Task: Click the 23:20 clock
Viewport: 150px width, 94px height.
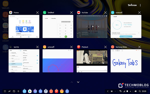Action: pos(144,91)
